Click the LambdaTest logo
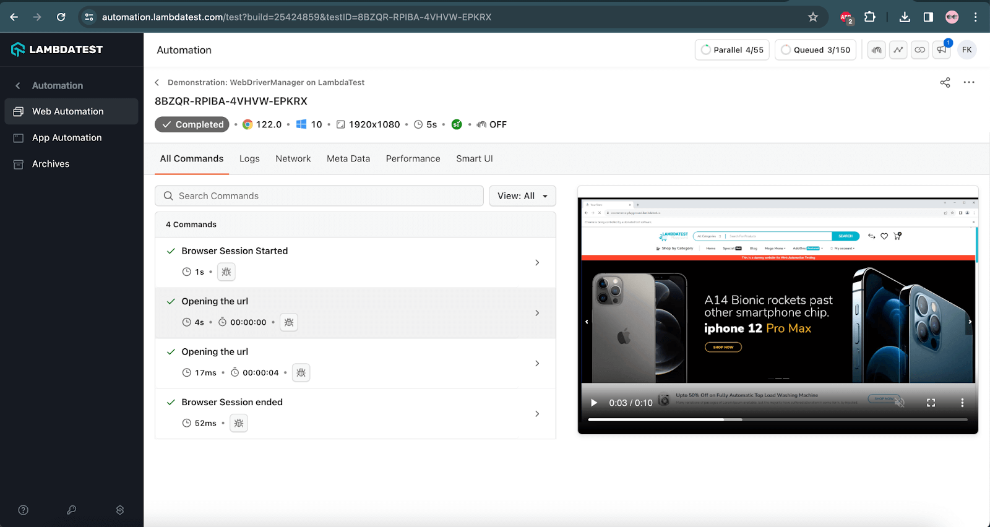Viewport: 990px width, 527px height. [x=57, y=49]
